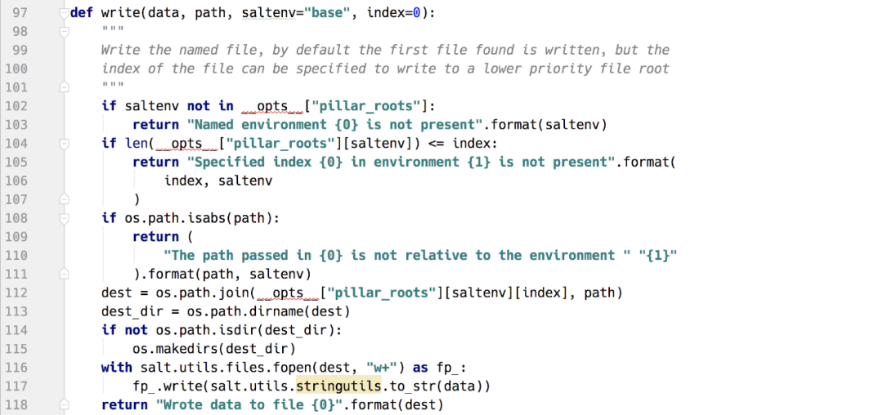Click the write function name in definition
The height and width of the screenshot is (415, 883).
[114, 13]
